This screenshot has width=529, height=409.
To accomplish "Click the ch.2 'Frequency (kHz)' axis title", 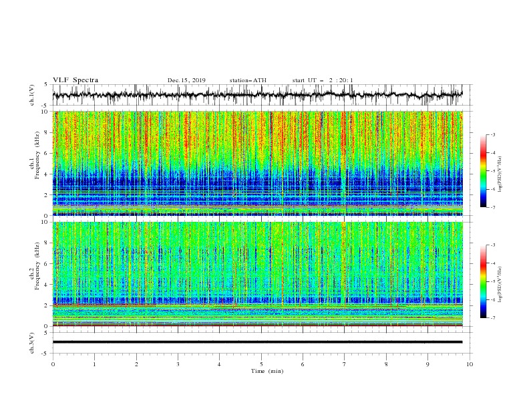I will click(37, 266).
